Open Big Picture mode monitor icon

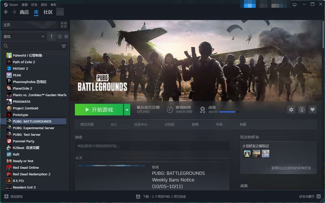(x=295, y=5)
